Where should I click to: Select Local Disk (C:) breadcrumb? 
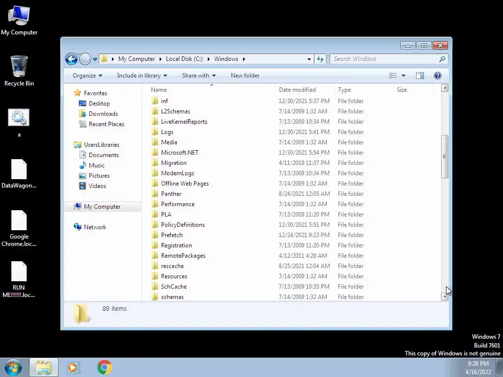(x=184, y=59)
